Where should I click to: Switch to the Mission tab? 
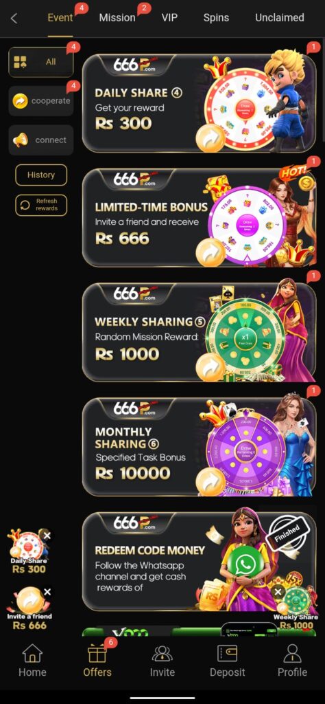coord(117,18)
